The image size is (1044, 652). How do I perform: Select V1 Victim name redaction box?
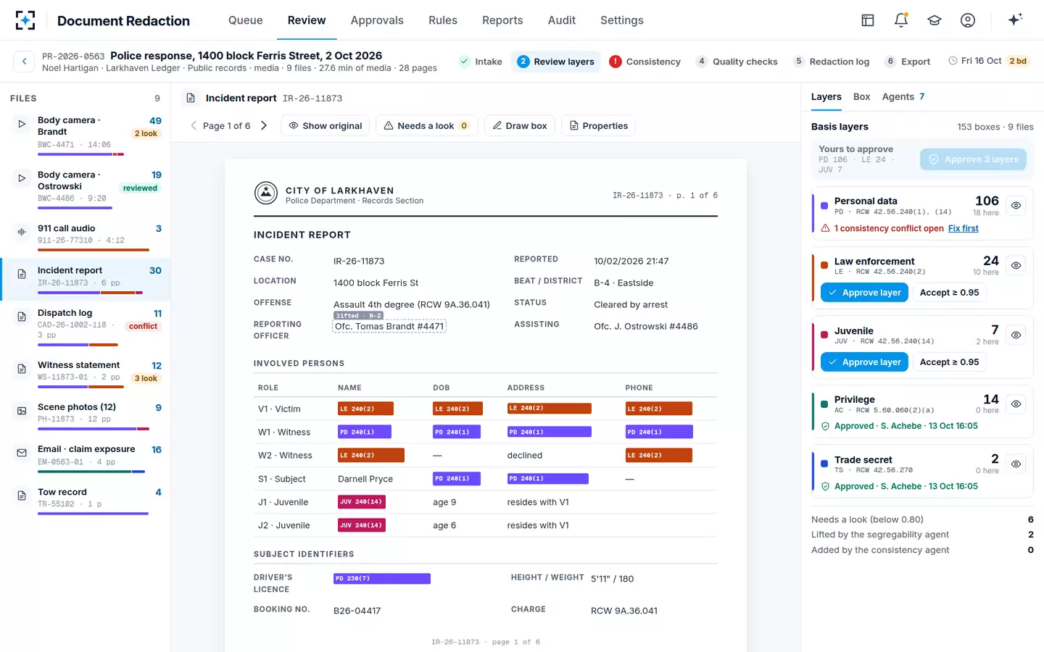[366, 409]
